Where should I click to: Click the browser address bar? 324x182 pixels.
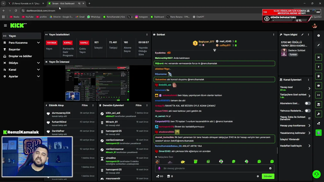tap(142, 11)
